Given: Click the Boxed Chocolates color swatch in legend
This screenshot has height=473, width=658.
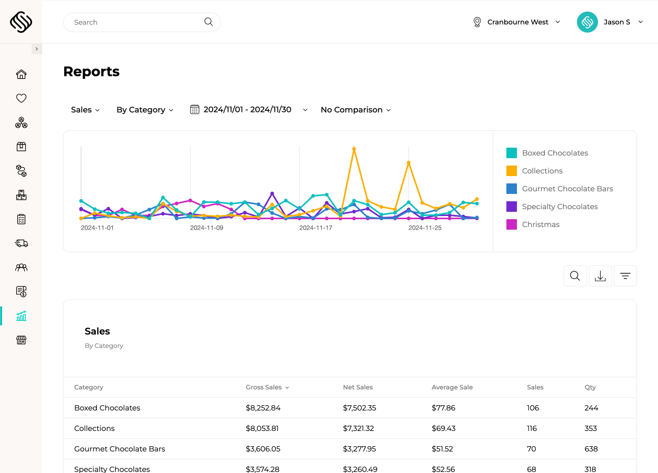Looking at the screenshot, I should (x=511, y=152).
